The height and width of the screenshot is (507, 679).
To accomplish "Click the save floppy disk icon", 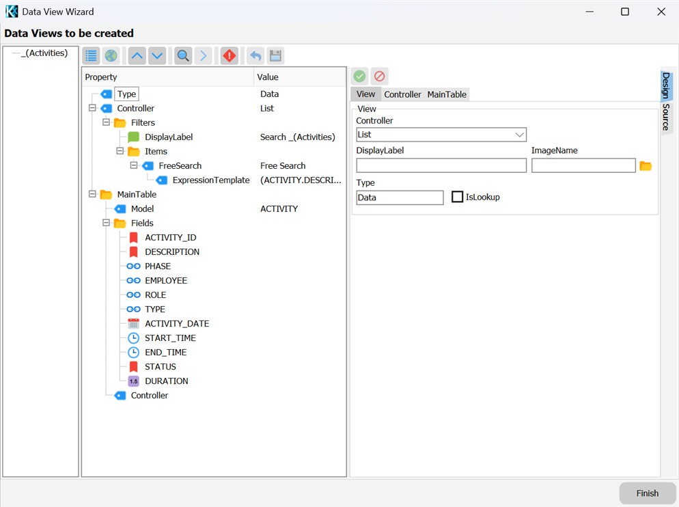I will pos(275,56).
